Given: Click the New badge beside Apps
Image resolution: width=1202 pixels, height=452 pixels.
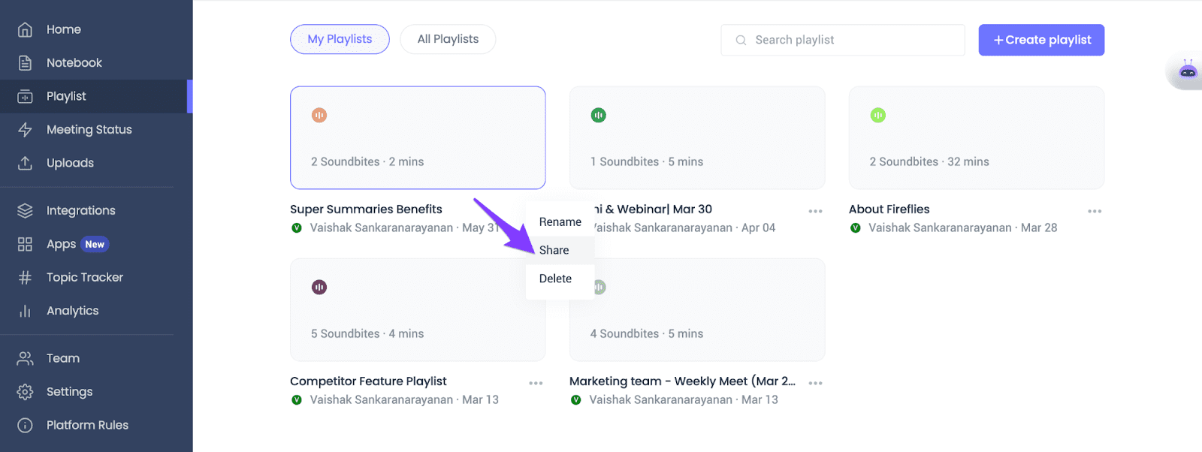Looking at the screenshot, I should [x=95, y=244].
